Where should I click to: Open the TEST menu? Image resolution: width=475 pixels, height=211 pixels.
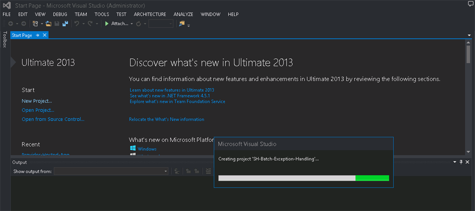[x=121, y=14]
